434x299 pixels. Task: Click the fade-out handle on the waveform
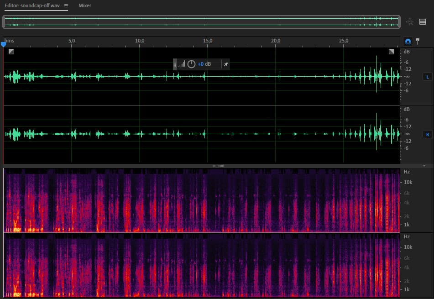click(392, 52)
